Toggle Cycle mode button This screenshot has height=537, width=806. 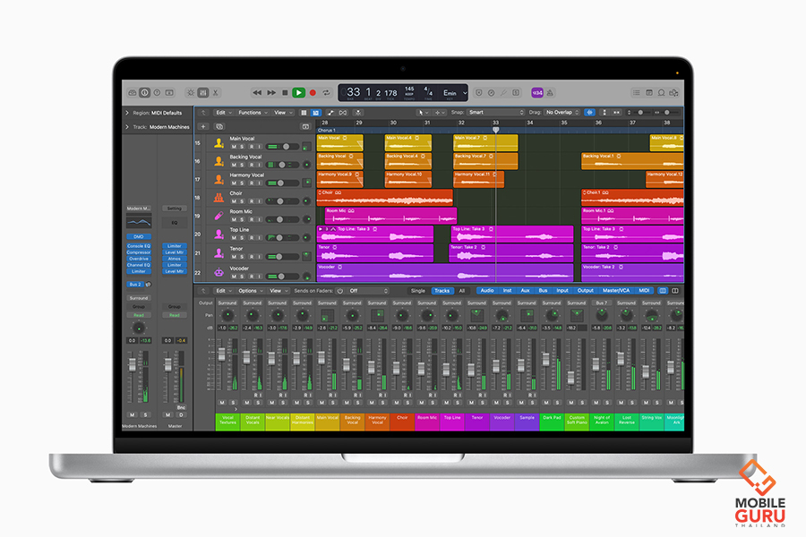326,93
